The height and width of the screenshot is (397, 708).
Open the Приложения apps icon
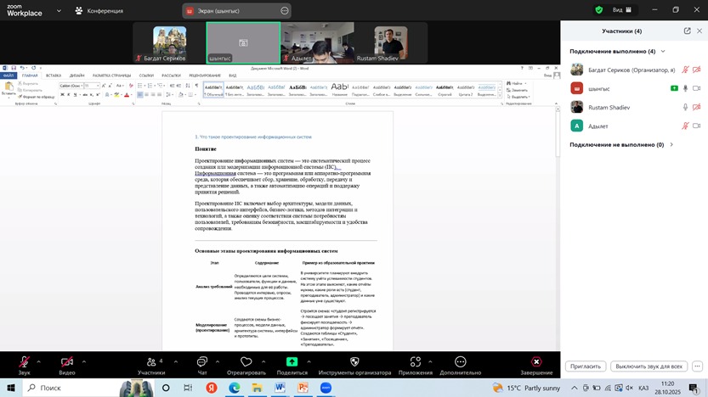[x=416, y=362]
